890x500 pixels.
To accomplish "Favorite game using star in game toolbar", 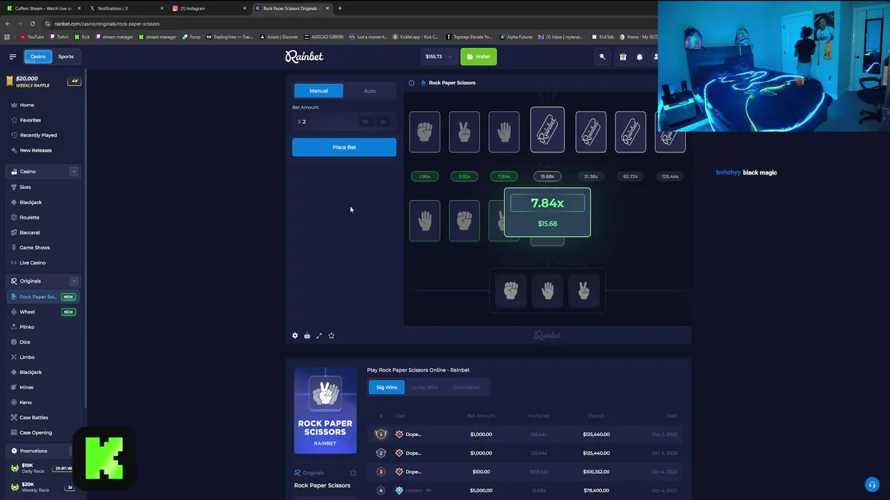I will pyautogui.click(x=331, y=335).
